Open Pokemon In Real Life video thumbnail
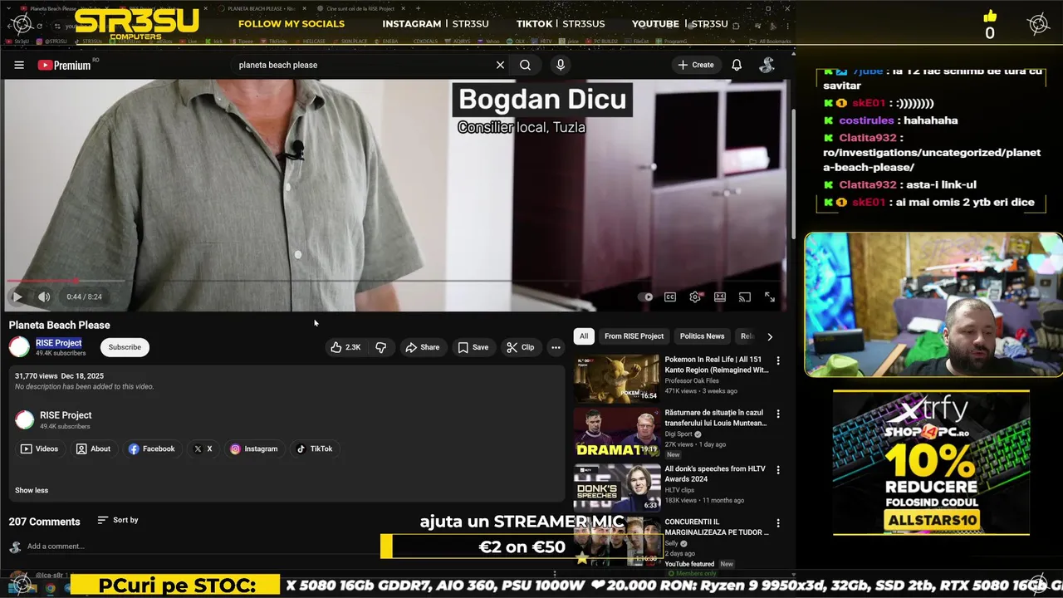The image size is (1063, 598). (617, 379)
